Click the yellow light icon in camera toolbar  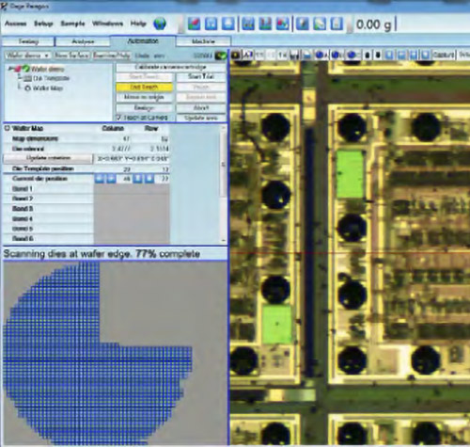click(x=236, y=56)
